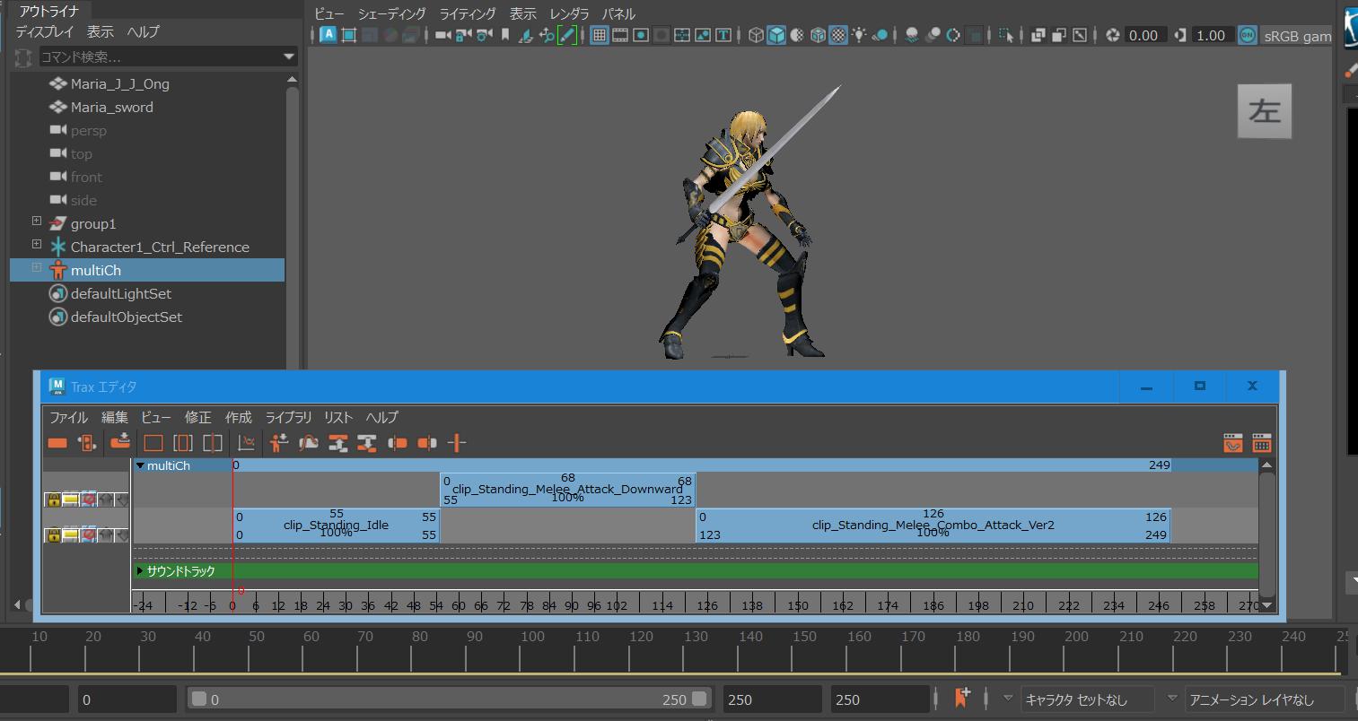Expand the soundtrack row in Trax
The image size is (1358, 721).
pos(140,571)
